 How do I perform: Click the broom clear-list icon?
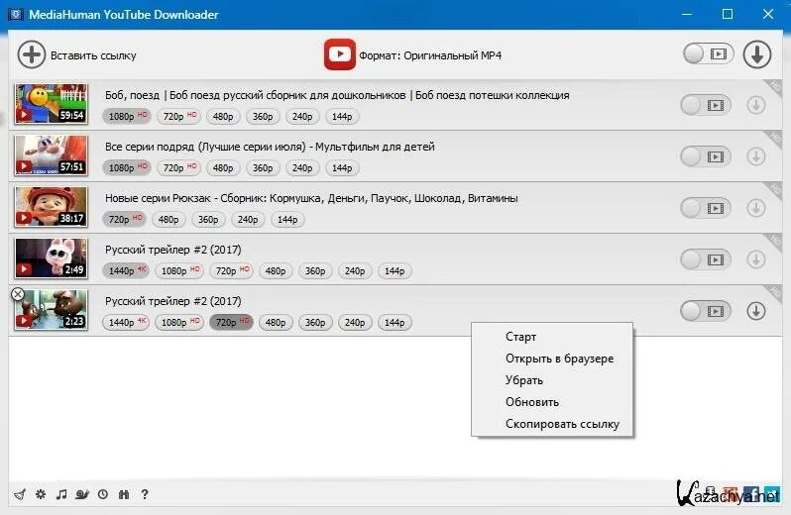point(20,494)
